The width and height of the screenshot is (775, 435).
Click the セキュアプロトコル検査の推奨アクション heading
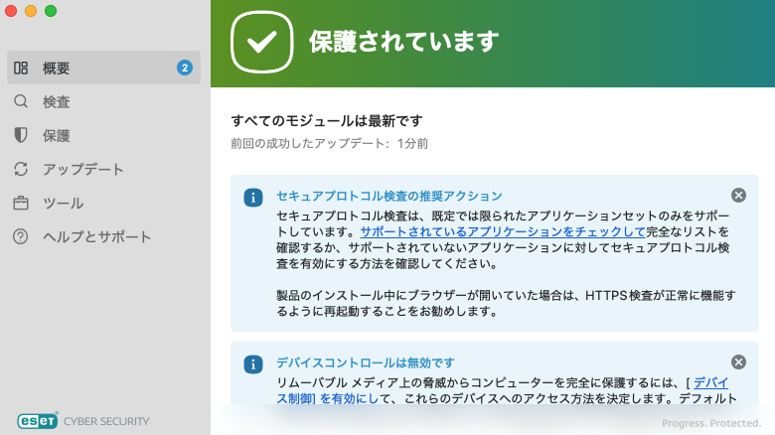pyautogui.click(x=388, y=196)
